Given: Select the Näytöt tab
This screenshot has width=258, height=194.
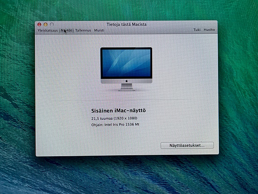Looking at the screenshot, I should (x=66, y=30).
